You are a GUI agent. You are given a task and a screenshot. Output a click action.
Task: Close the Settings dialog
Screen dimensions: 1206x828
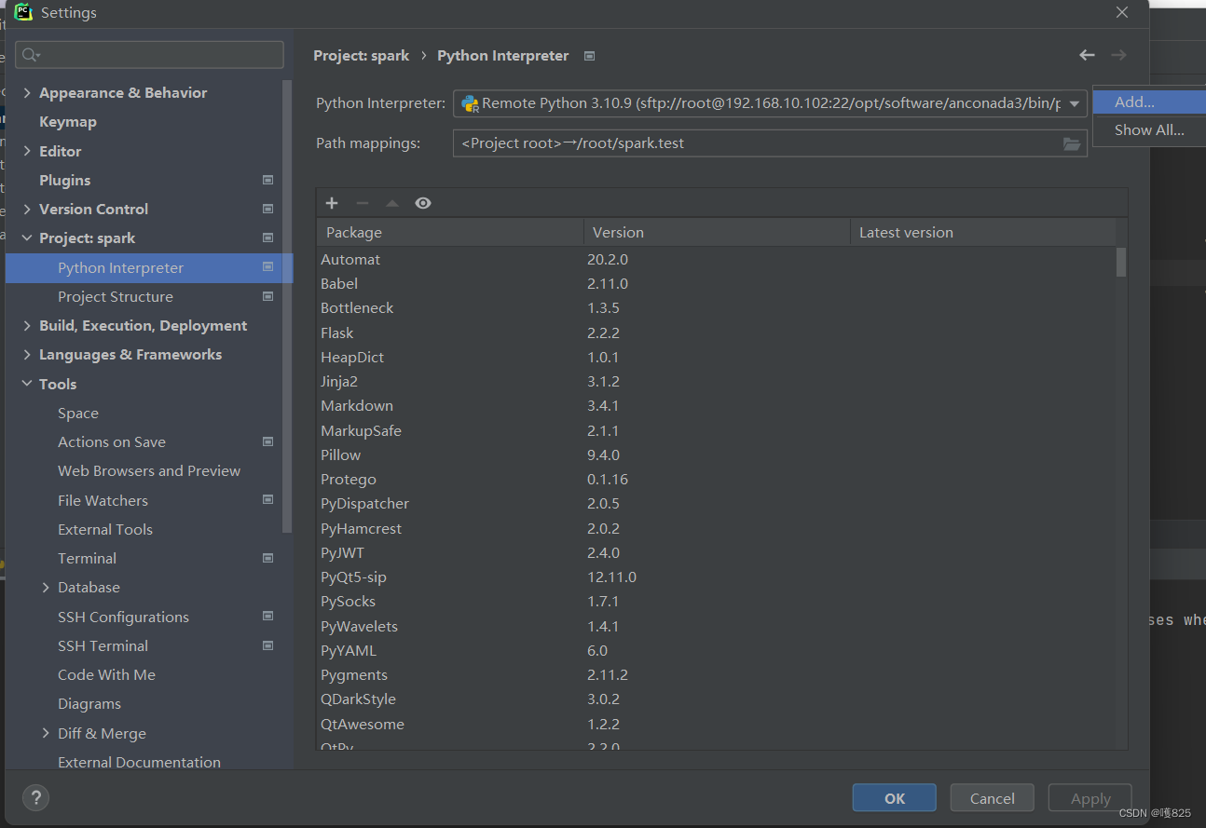[x=1122, y=12]
